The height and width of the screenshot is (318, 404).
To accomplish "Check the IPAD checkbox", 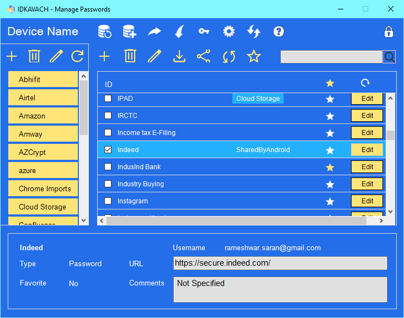I will pyautogui.click(x=108, y=99).
